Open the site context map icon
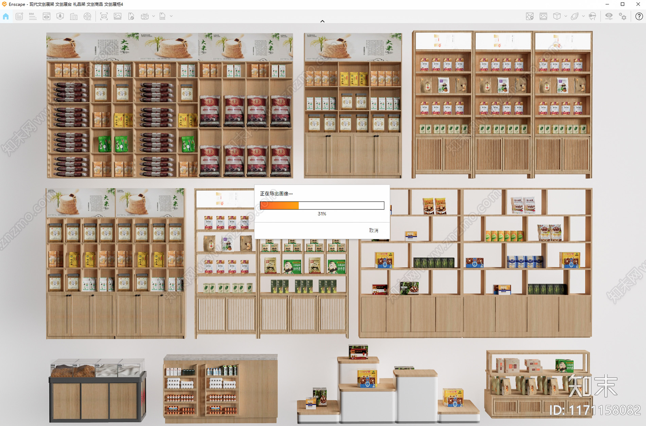The height and width of the screenshot is (426, 646). [60, 17]
